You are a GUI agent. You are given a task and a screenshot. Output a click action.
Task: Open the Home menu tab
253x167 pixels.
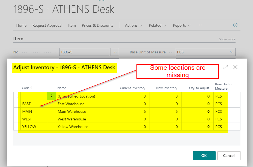click(x=21, y=25)
